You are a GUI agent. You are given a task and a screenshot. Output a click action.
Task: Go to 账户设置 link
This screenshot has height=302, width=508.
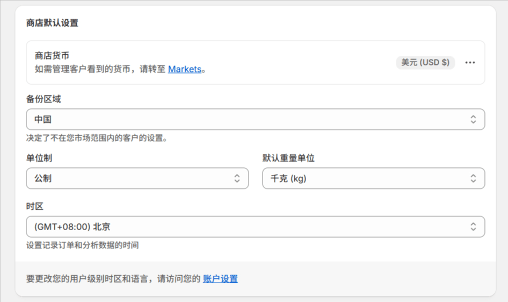pyautogui.click(x=220, y=279)
